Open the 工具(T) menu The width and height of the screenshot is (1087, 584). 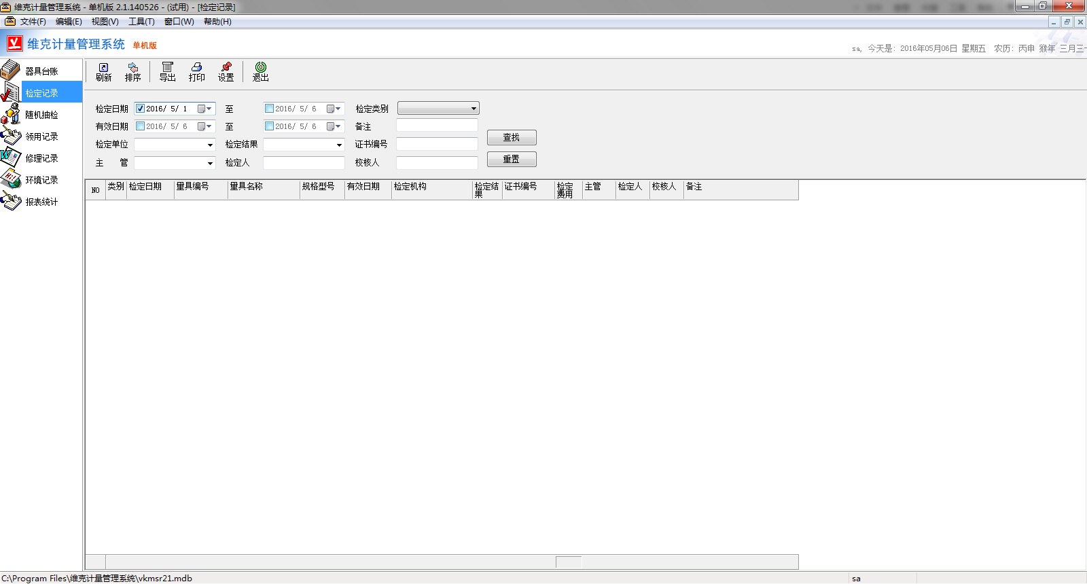coord(141,22)
